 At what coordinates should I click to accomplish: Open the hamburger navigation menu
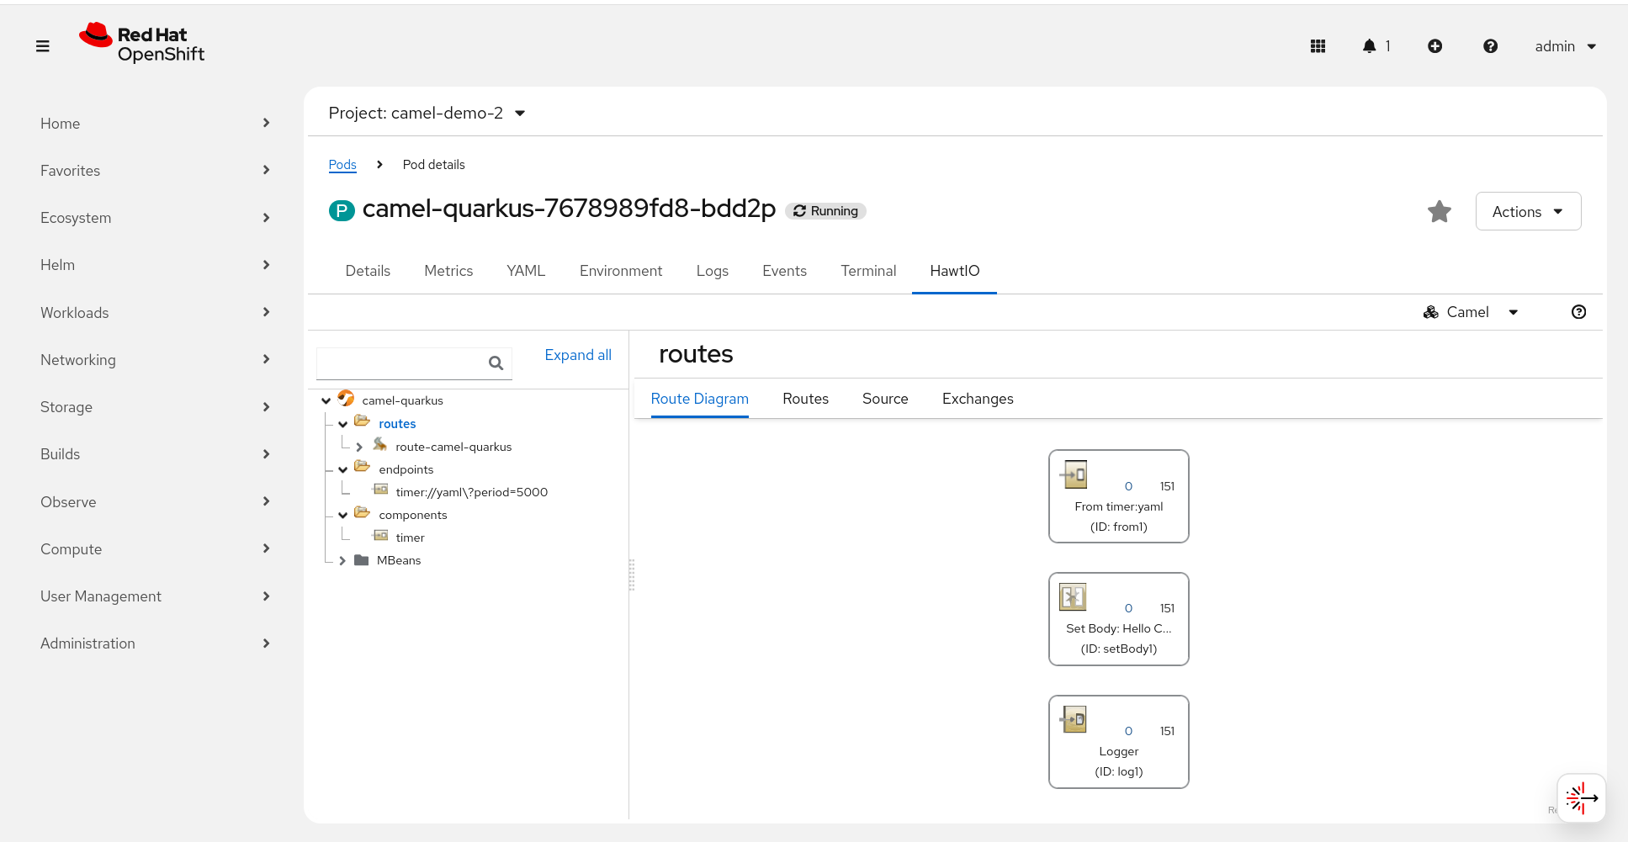point(43,46)
